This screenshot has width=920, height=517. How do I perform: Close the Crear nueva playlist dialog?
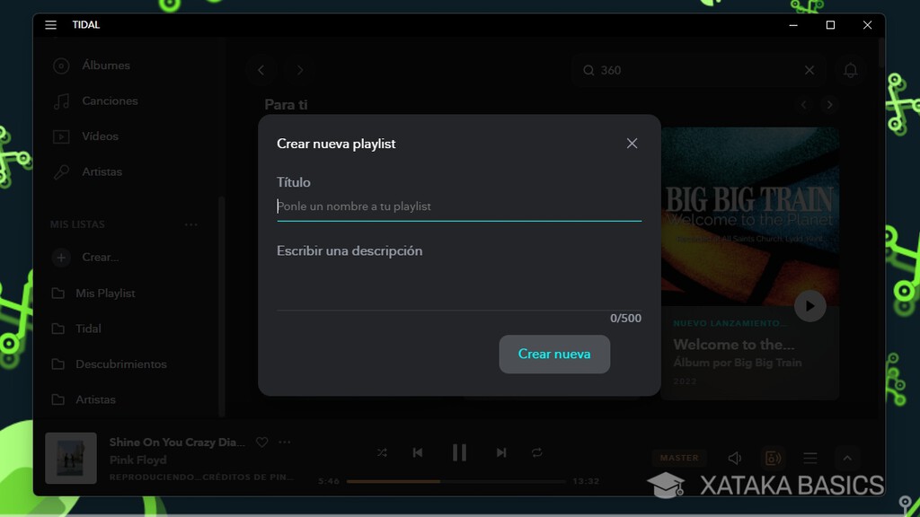pos(632,144)
